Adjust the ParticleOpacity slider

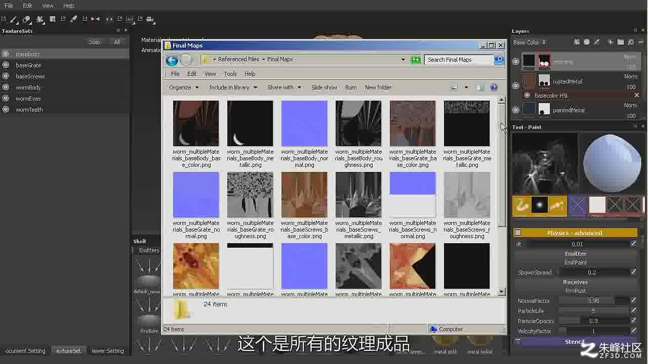click(593, 321)
